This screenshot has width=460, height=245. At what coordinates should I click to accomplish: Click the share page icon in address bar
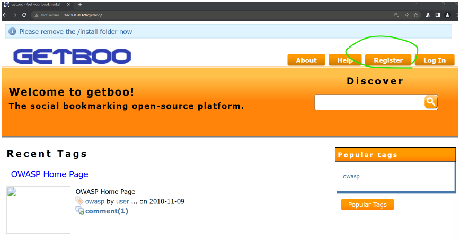click(406, 15)
